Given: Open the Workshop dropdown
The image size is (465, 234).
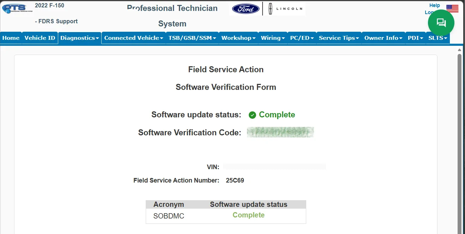Looking at the screenshot, I should [x=238, y=38].
